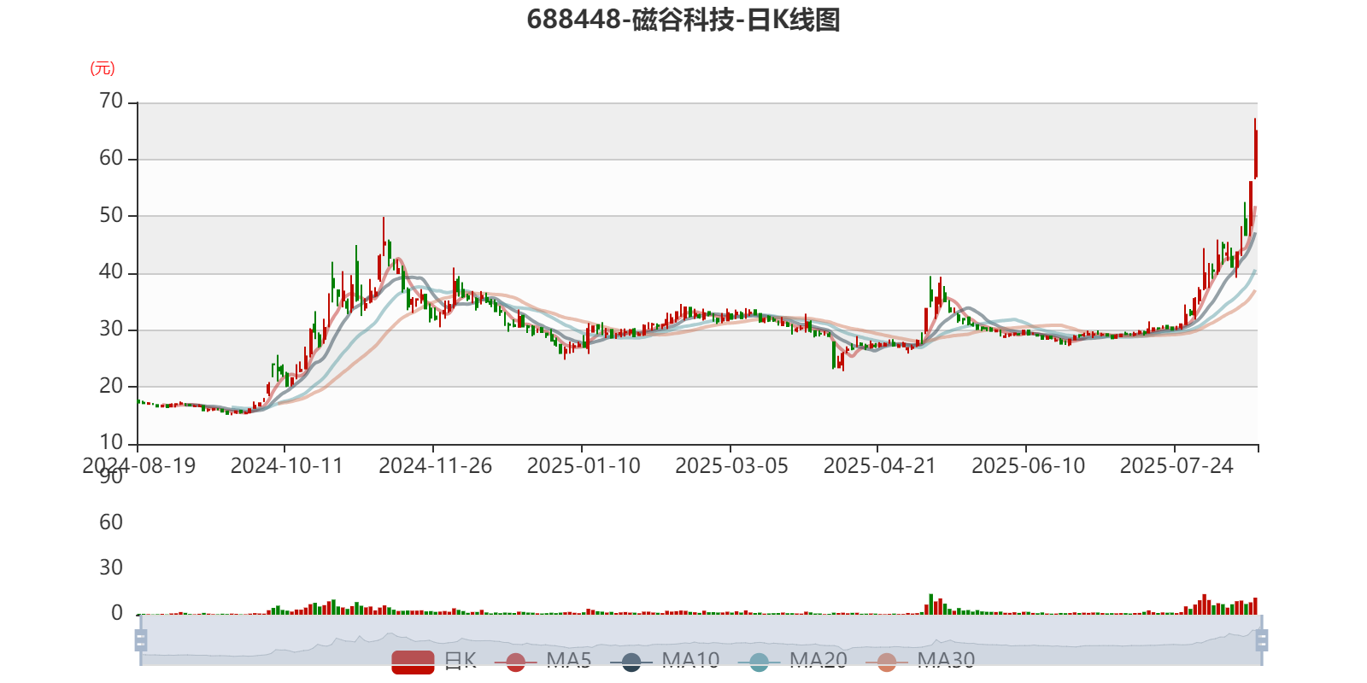The width and height of the screenshot is (1367, 683).
Task: Click the 2025-01-10 date axis label
Action: click(x=584, y=466)
